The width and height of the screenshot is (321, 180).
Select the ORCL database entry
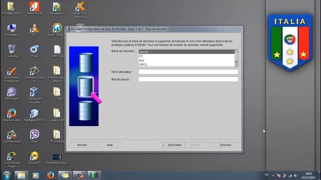click(187, 64)
